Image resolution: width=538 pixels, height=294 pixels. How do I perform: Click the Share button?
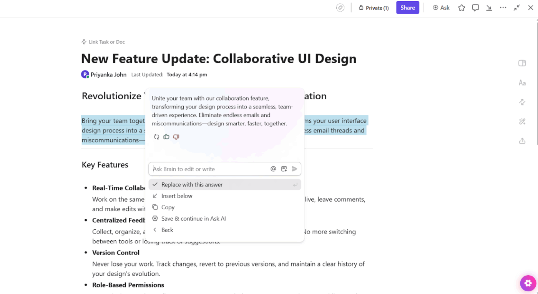pos(407,8)
